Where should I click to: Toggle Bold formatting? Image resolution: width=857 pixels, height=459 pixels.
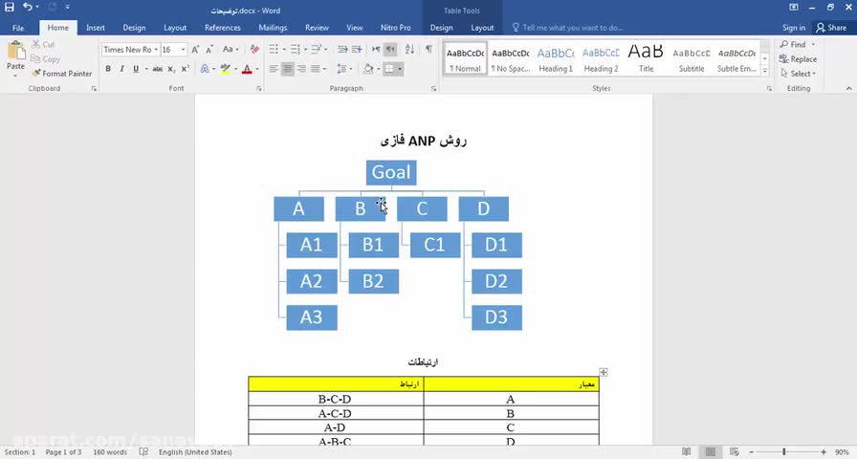coord(108,69)
